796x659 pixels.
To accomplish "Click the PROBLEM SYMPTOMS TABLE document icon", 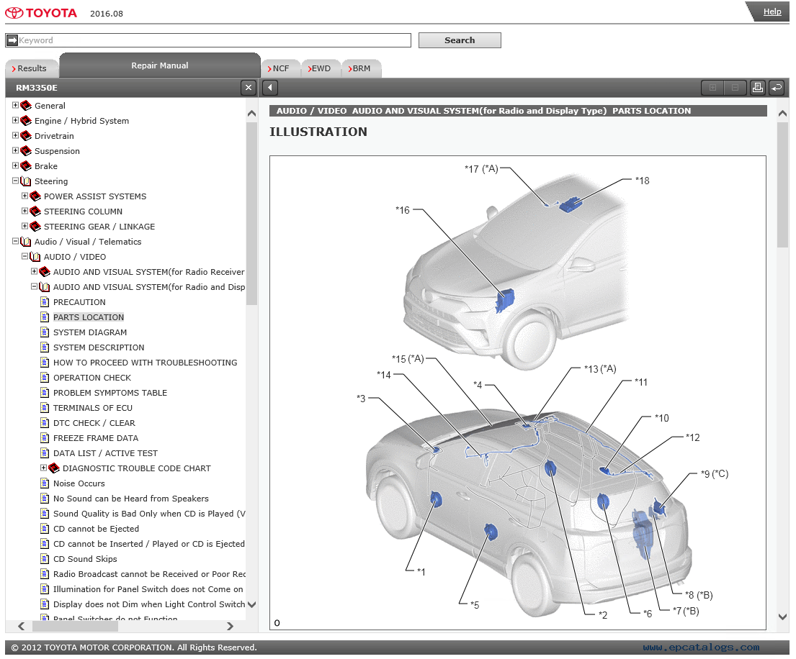I will (x=45, y=393).
